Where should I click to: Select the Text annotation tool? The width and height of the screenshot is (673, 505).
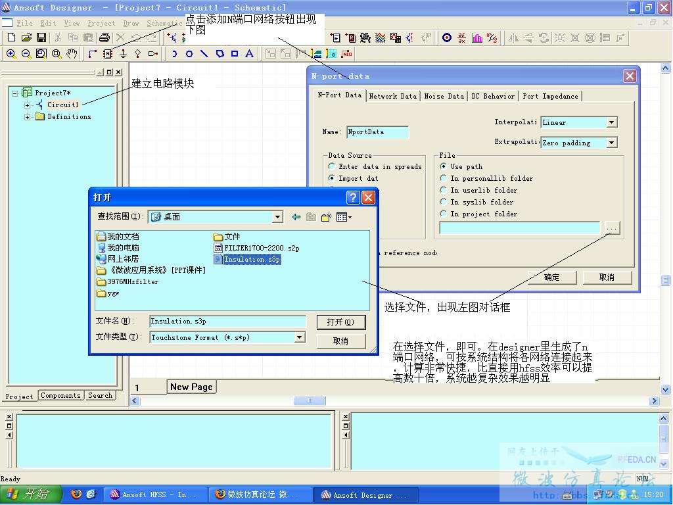point(249,54)
